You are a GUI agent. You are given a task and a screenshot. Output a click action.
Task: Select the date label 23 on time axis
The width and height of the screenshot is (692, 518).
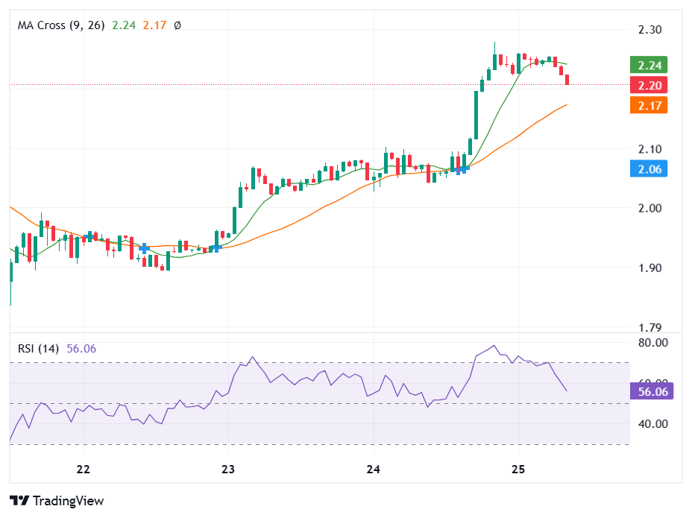[227, 470]
